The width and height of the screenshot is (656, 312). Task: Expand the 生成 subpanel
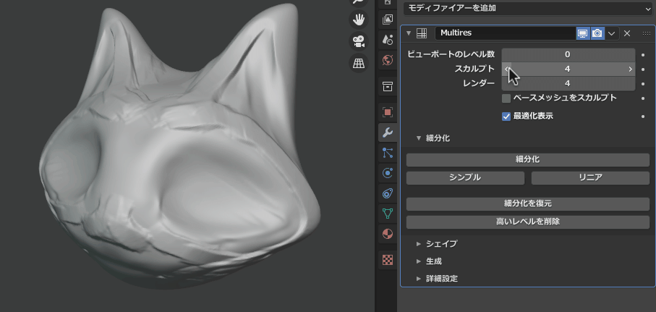[419, 261]
